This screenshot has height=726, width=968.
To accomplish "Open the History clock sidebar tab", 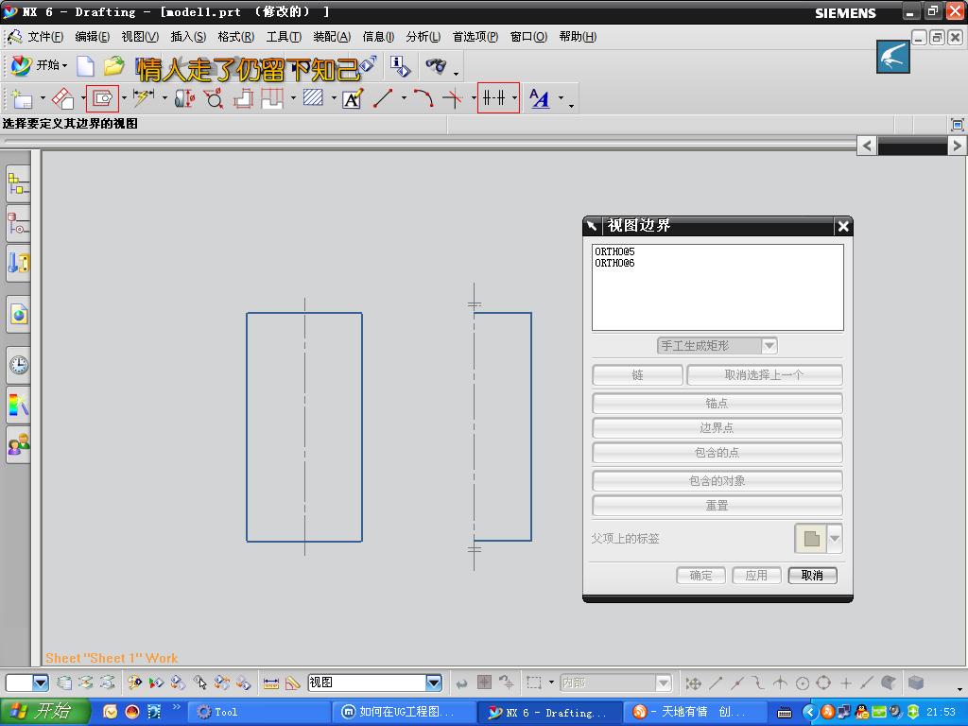I will point(19,365).
